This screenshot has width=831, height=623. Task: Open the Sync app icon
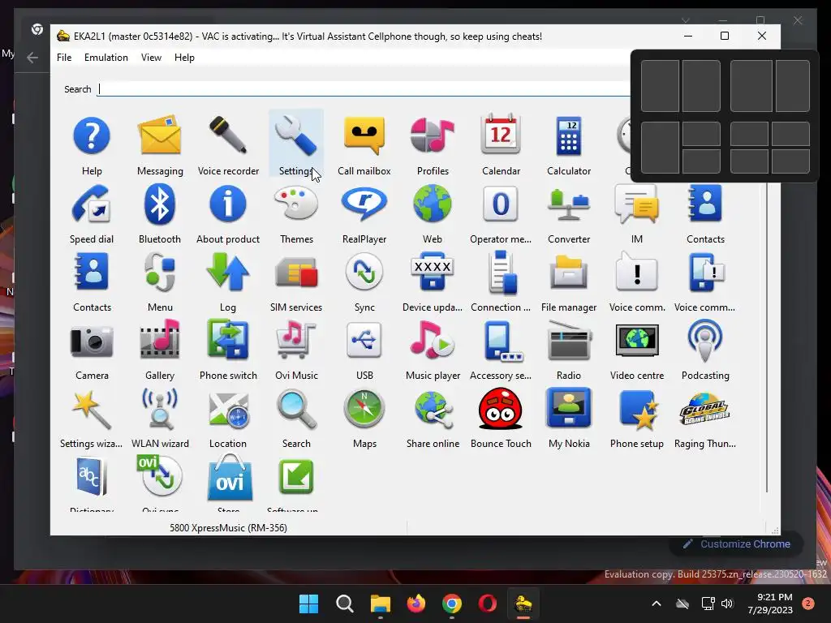pos(364,273)
